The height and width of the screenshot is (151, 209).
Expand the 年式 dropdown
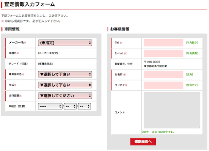[65, 85]
